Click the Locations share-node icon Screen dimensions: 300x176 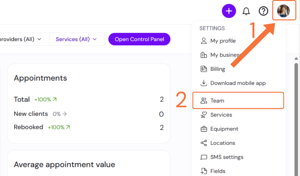pyautogui.click(x=204, y=143)
